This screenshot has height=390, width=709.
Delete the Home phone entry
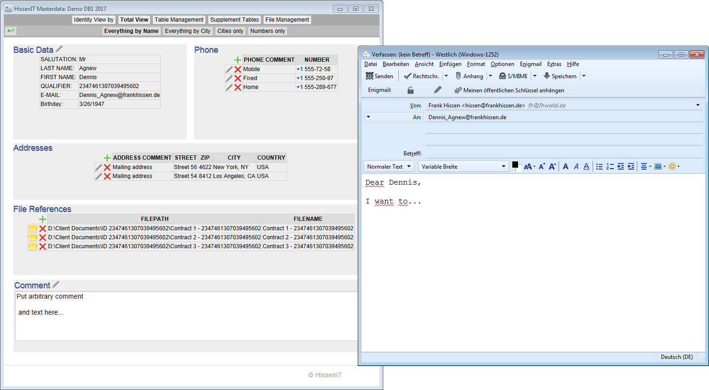[238, 87]
